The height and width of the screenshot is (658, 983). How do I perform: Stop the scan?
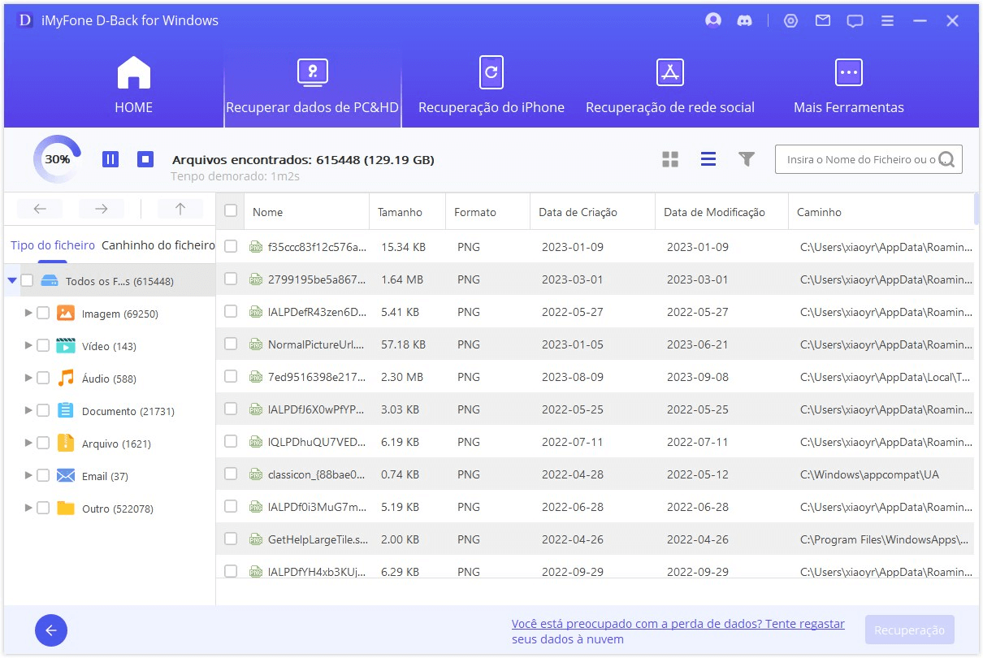click(145, 159)
